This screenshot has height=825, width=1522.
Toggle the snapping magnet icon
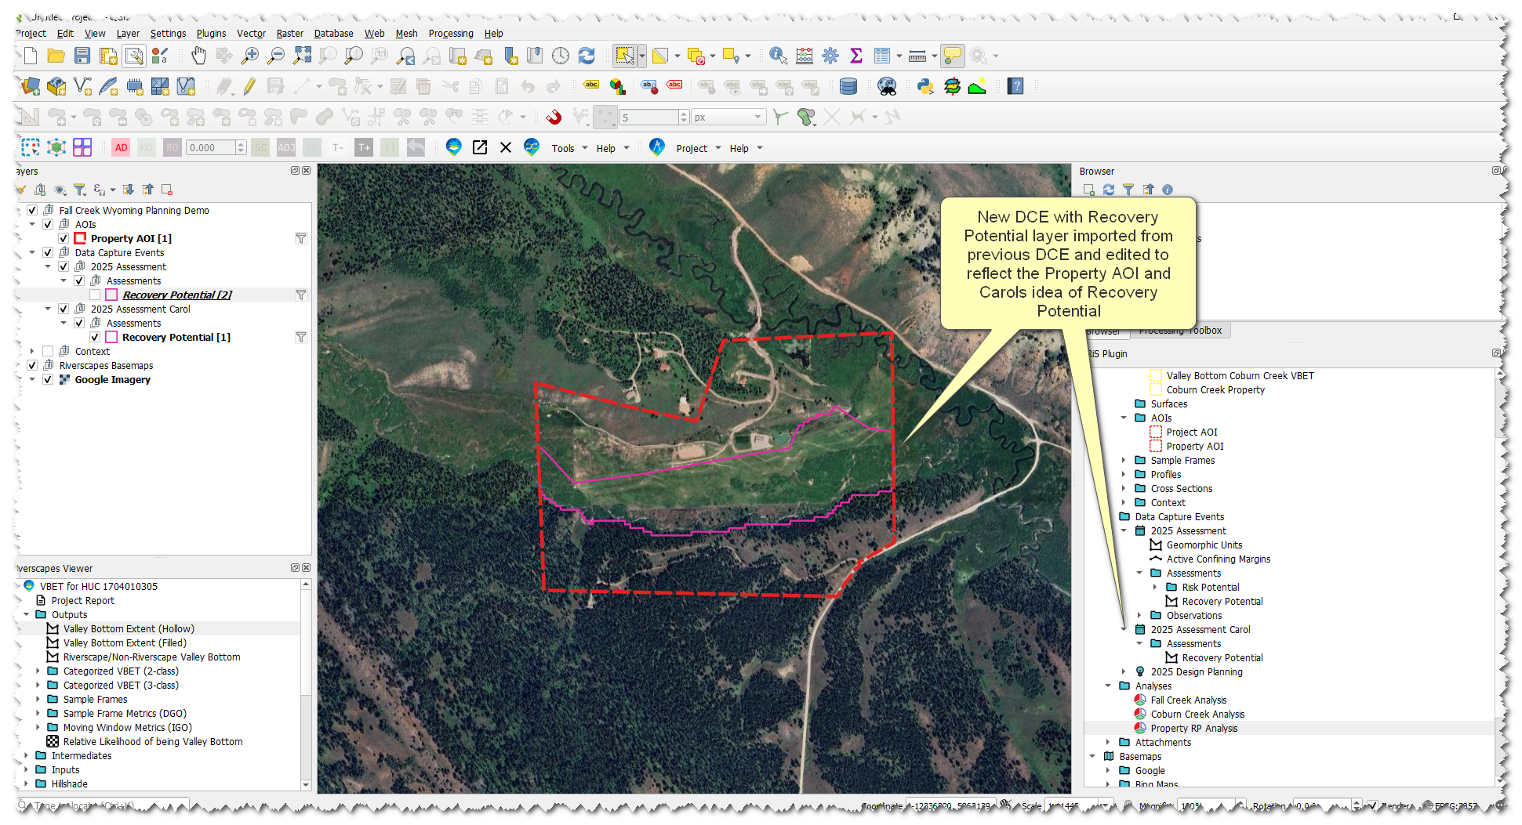tap(554, 118)
